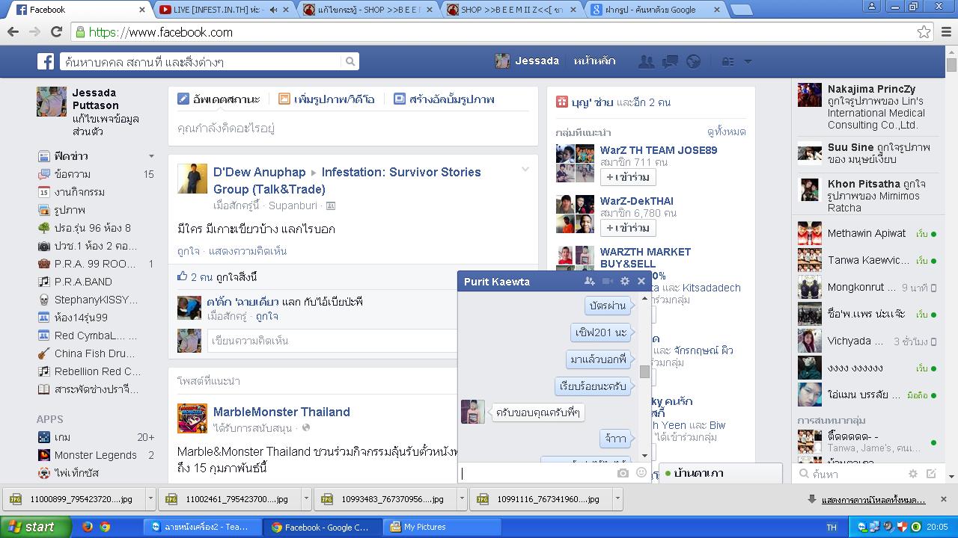Screen dimensions: 958x538
Task: Open the friend requests icon
Action: click(645, 61)
